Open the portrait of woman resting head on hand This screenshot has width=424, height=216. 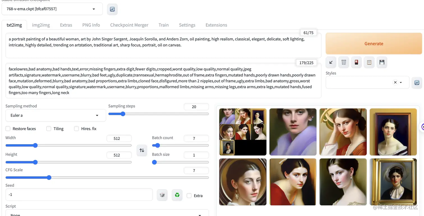343,132
